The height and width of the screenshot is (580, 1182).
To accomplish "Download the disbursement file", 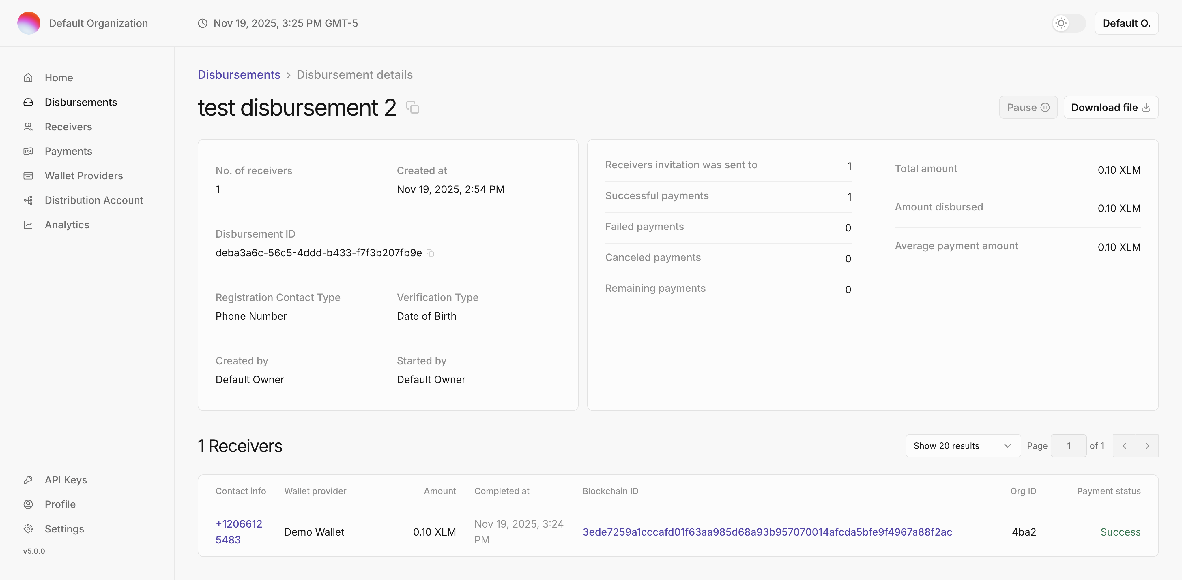I will [1110, 107].
